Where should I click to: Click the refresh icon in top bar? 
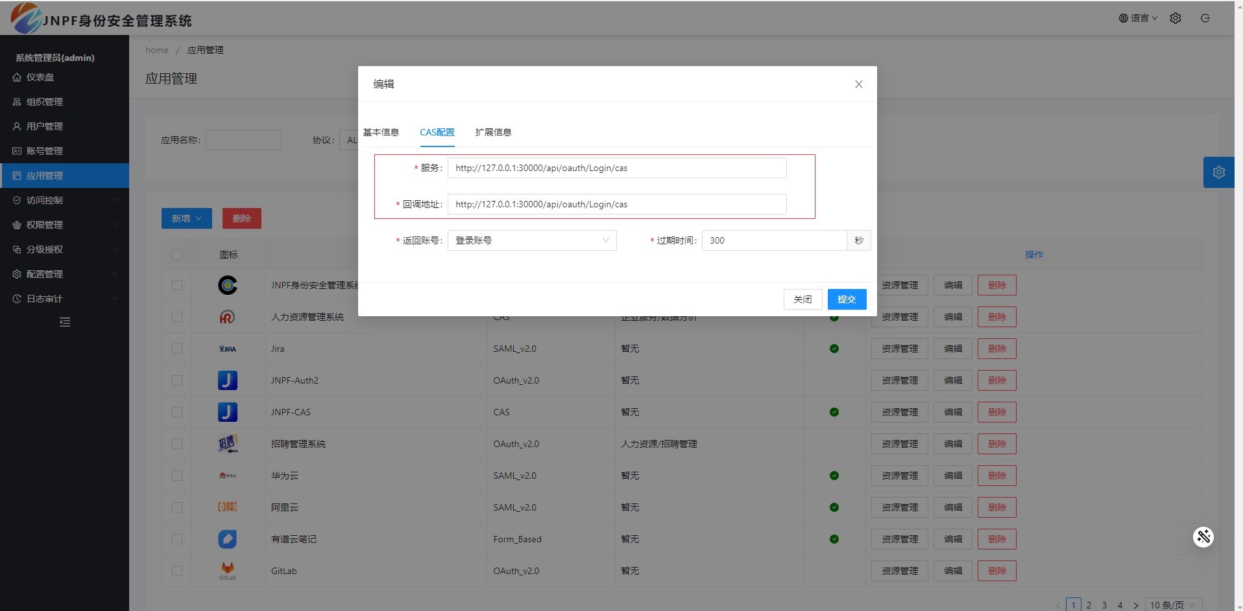click(1205, 18)
